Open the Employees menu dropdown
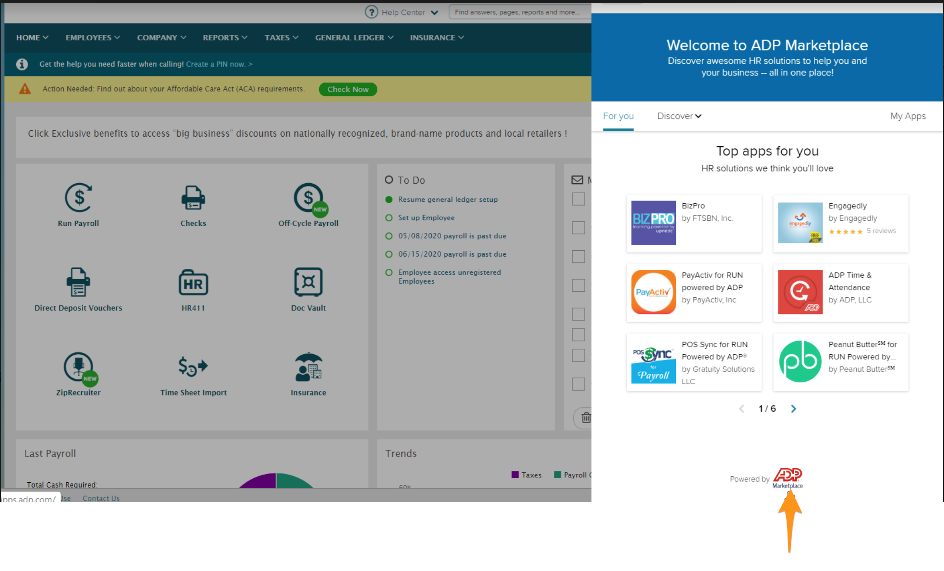 pyautogui.click(x=93, y=38)
